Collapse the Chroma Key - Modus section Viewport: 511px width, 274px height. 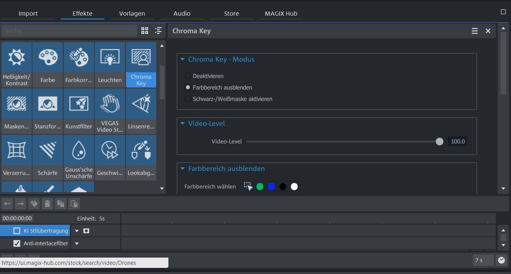pos(183,59)
